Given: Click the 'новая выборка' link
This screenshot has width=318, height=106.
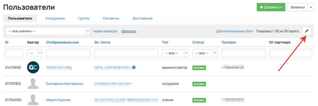Looking at the screenshot, I should point(105,31).
